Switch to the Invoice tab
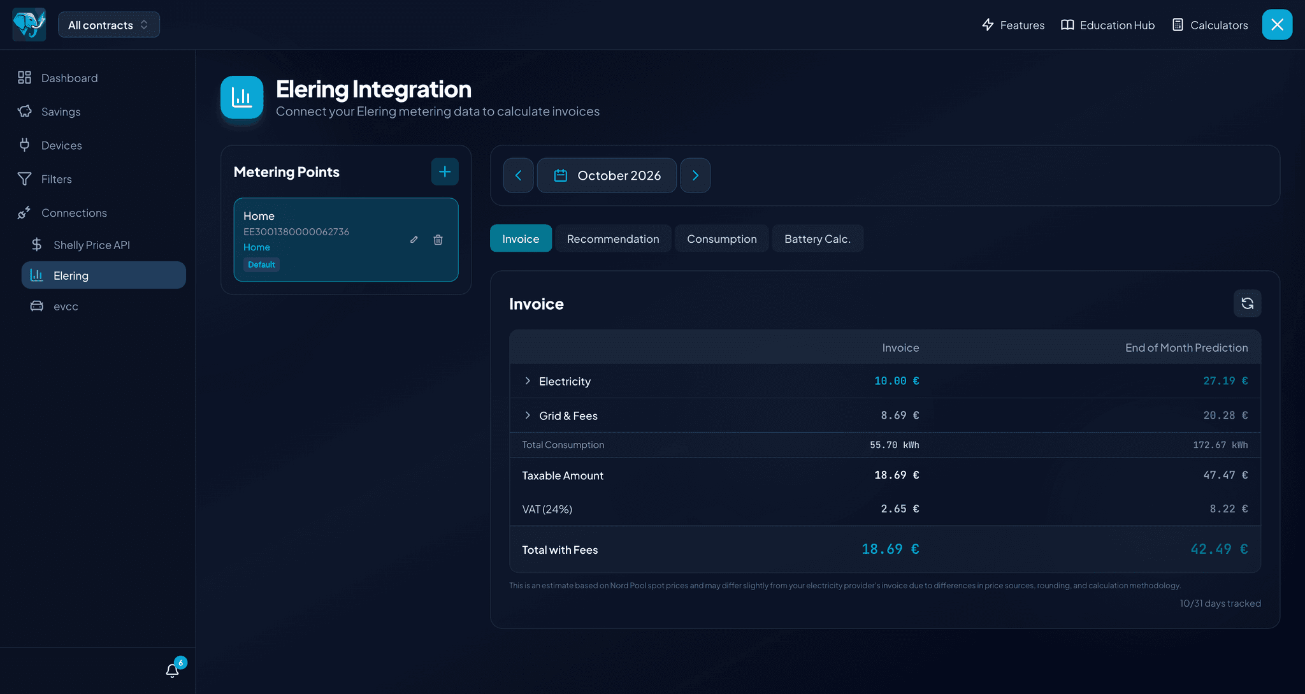This screenshot has width=1305, height=694. tap(521, 238)
